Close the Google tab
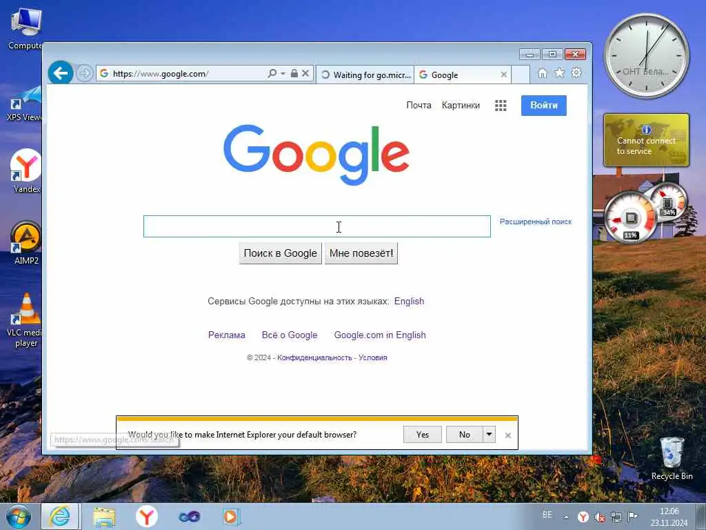Viewport: 706px width, 530px height. pyautogui.click(x=504, y=75)
